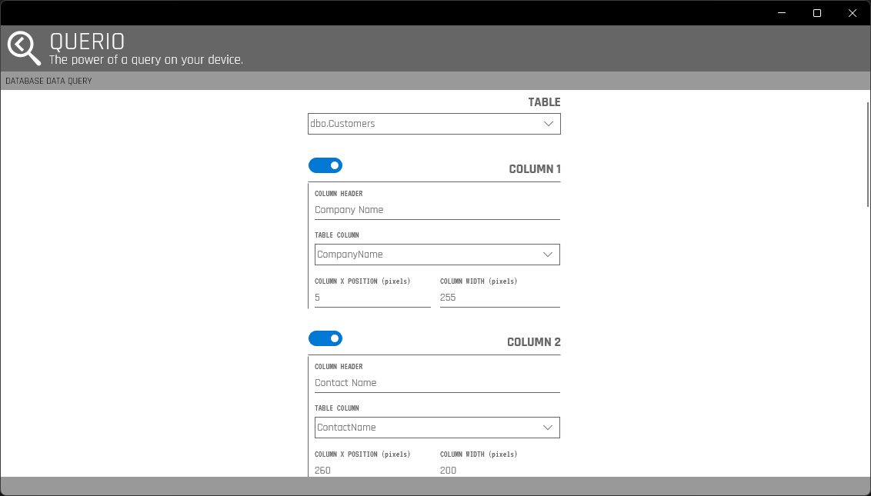Disable the Column 1 toggle switch
The width and height of the screenshot is (871, 496).
[325, 165]
